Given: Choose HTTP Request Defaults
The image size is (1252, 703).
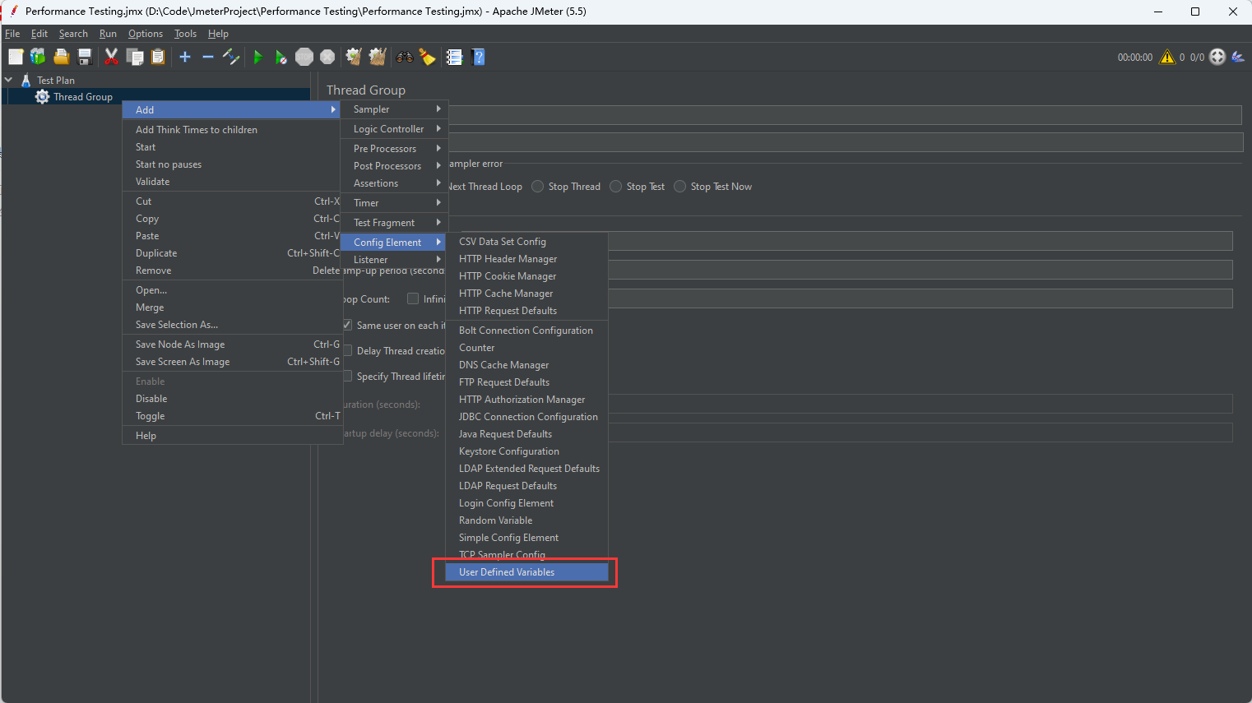Looking at the screenshot, I should coord(526,311).
